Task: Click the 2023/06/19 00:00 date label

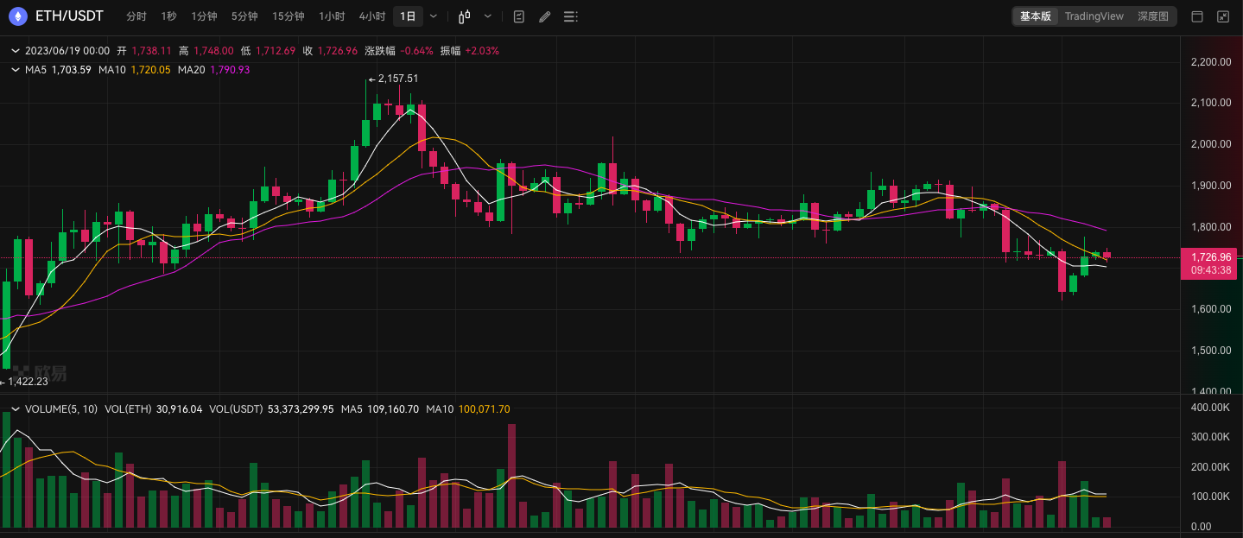Action: 67,51
